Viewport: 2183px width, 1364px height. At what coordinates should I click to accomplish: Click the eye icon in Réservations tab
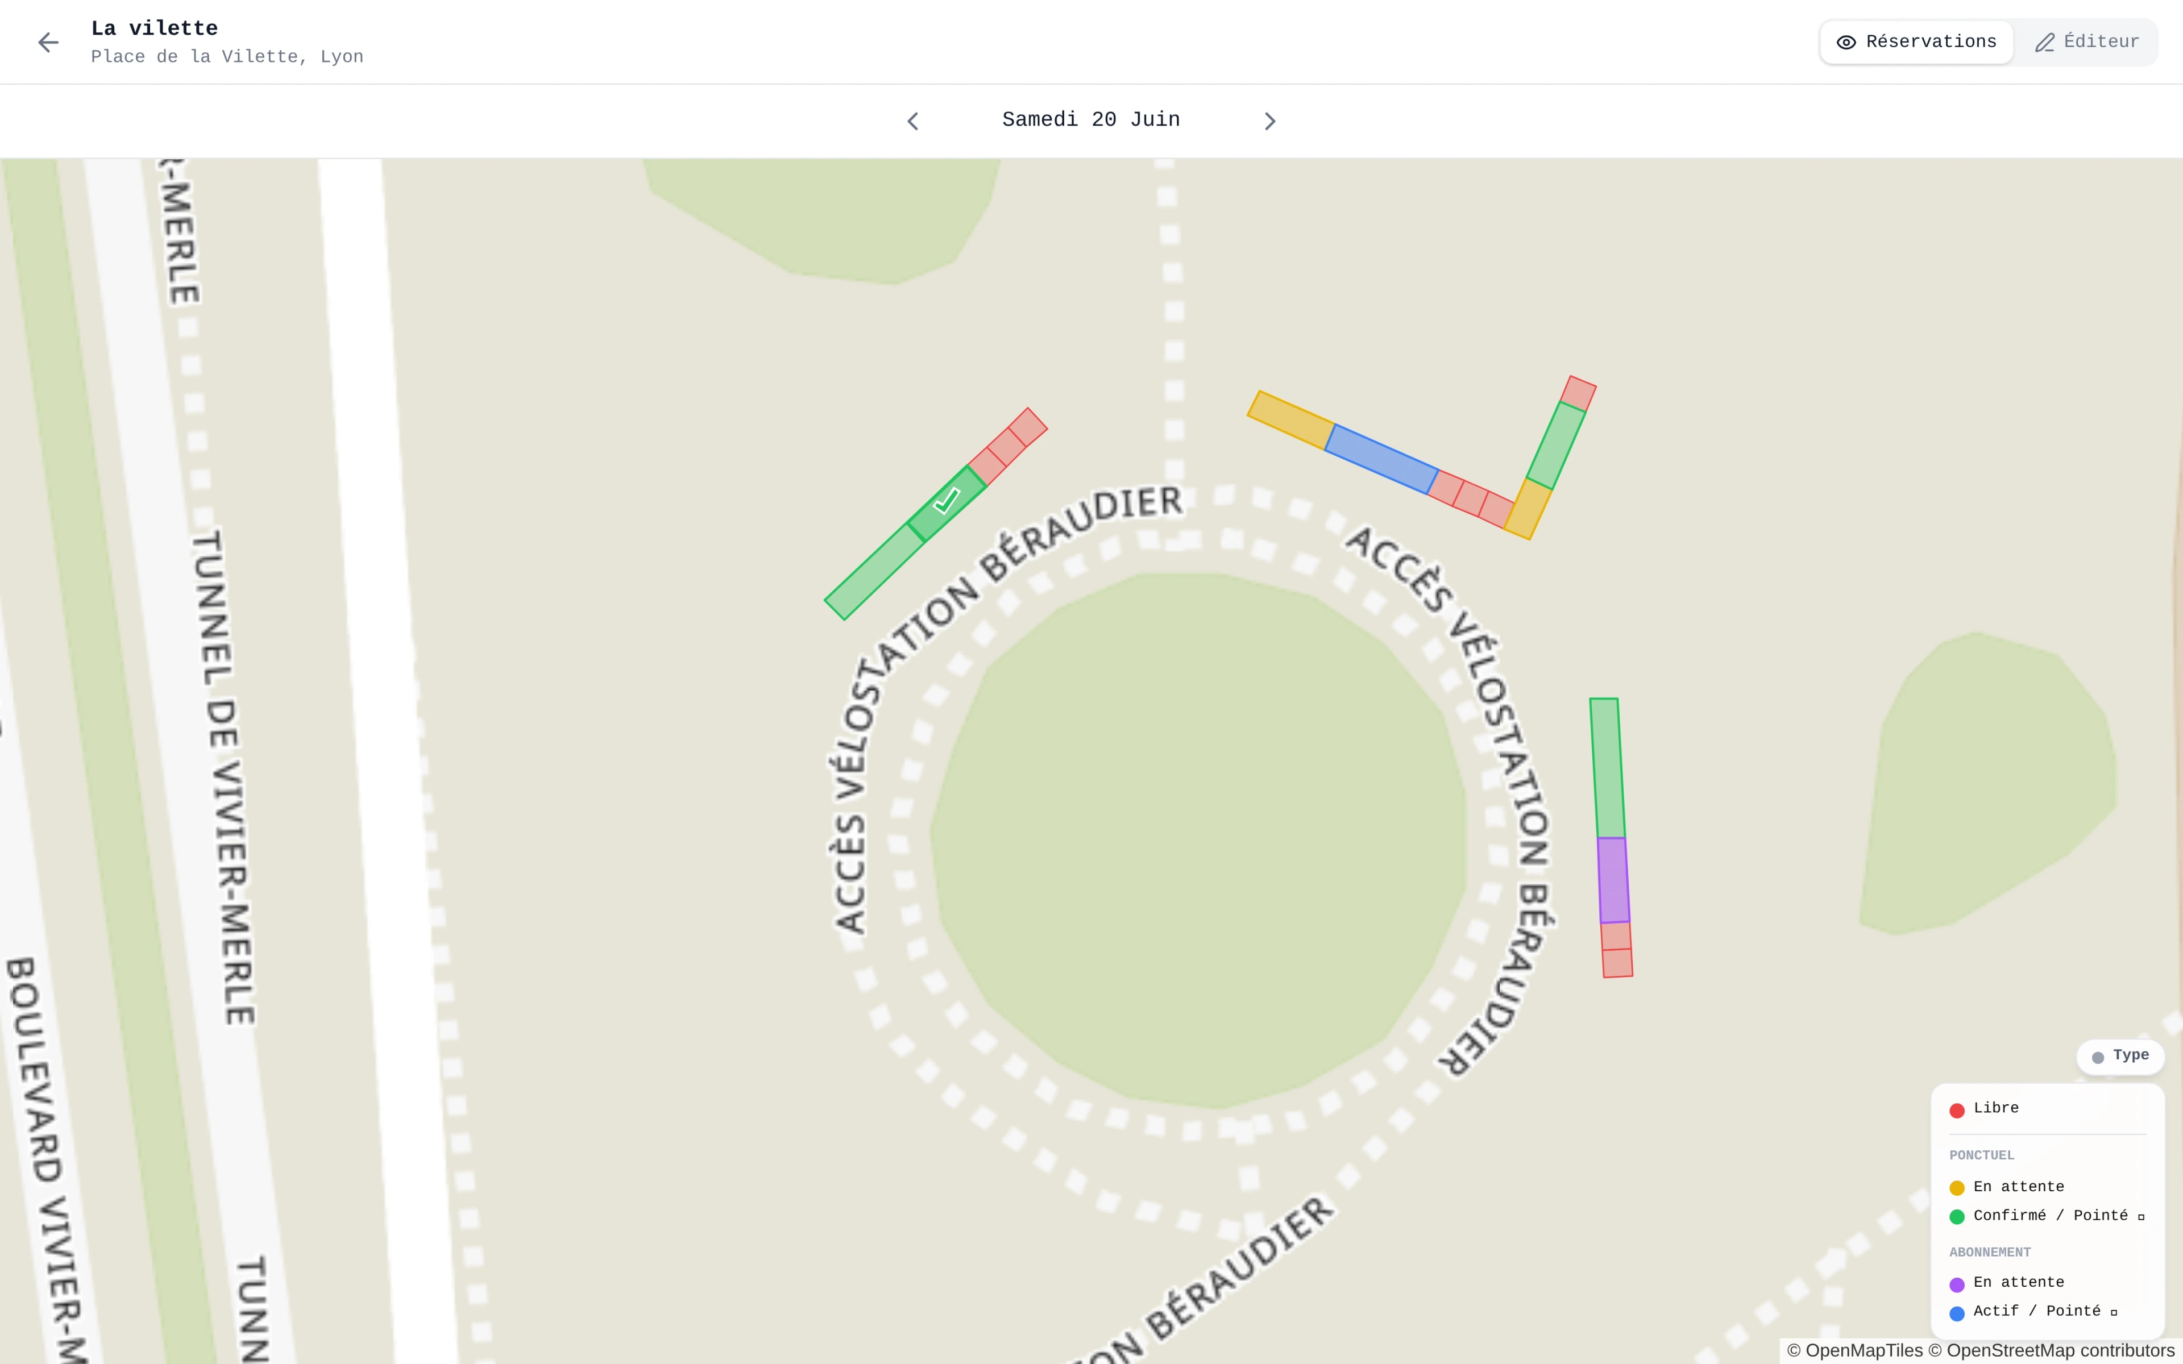point(1846,43)
